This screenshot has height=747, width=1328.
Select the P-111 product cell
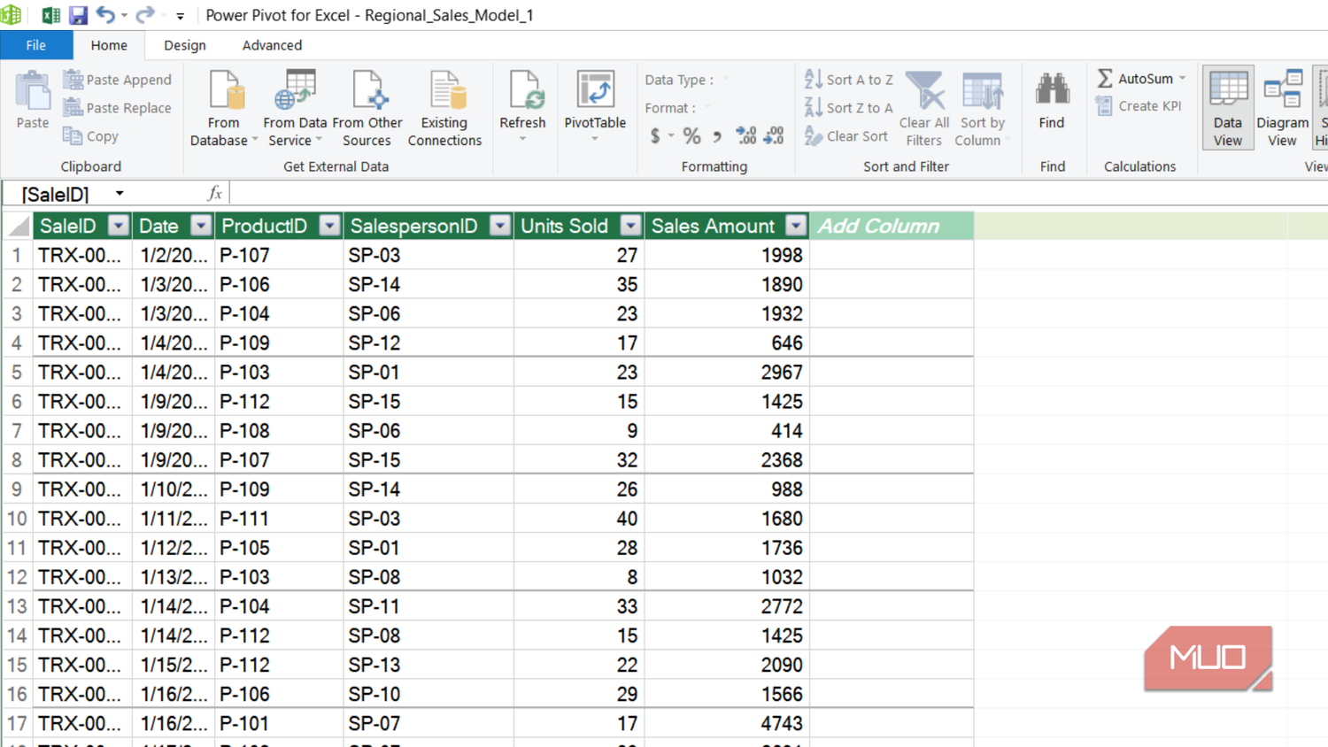pyautogui.click(x=279, y=519)
